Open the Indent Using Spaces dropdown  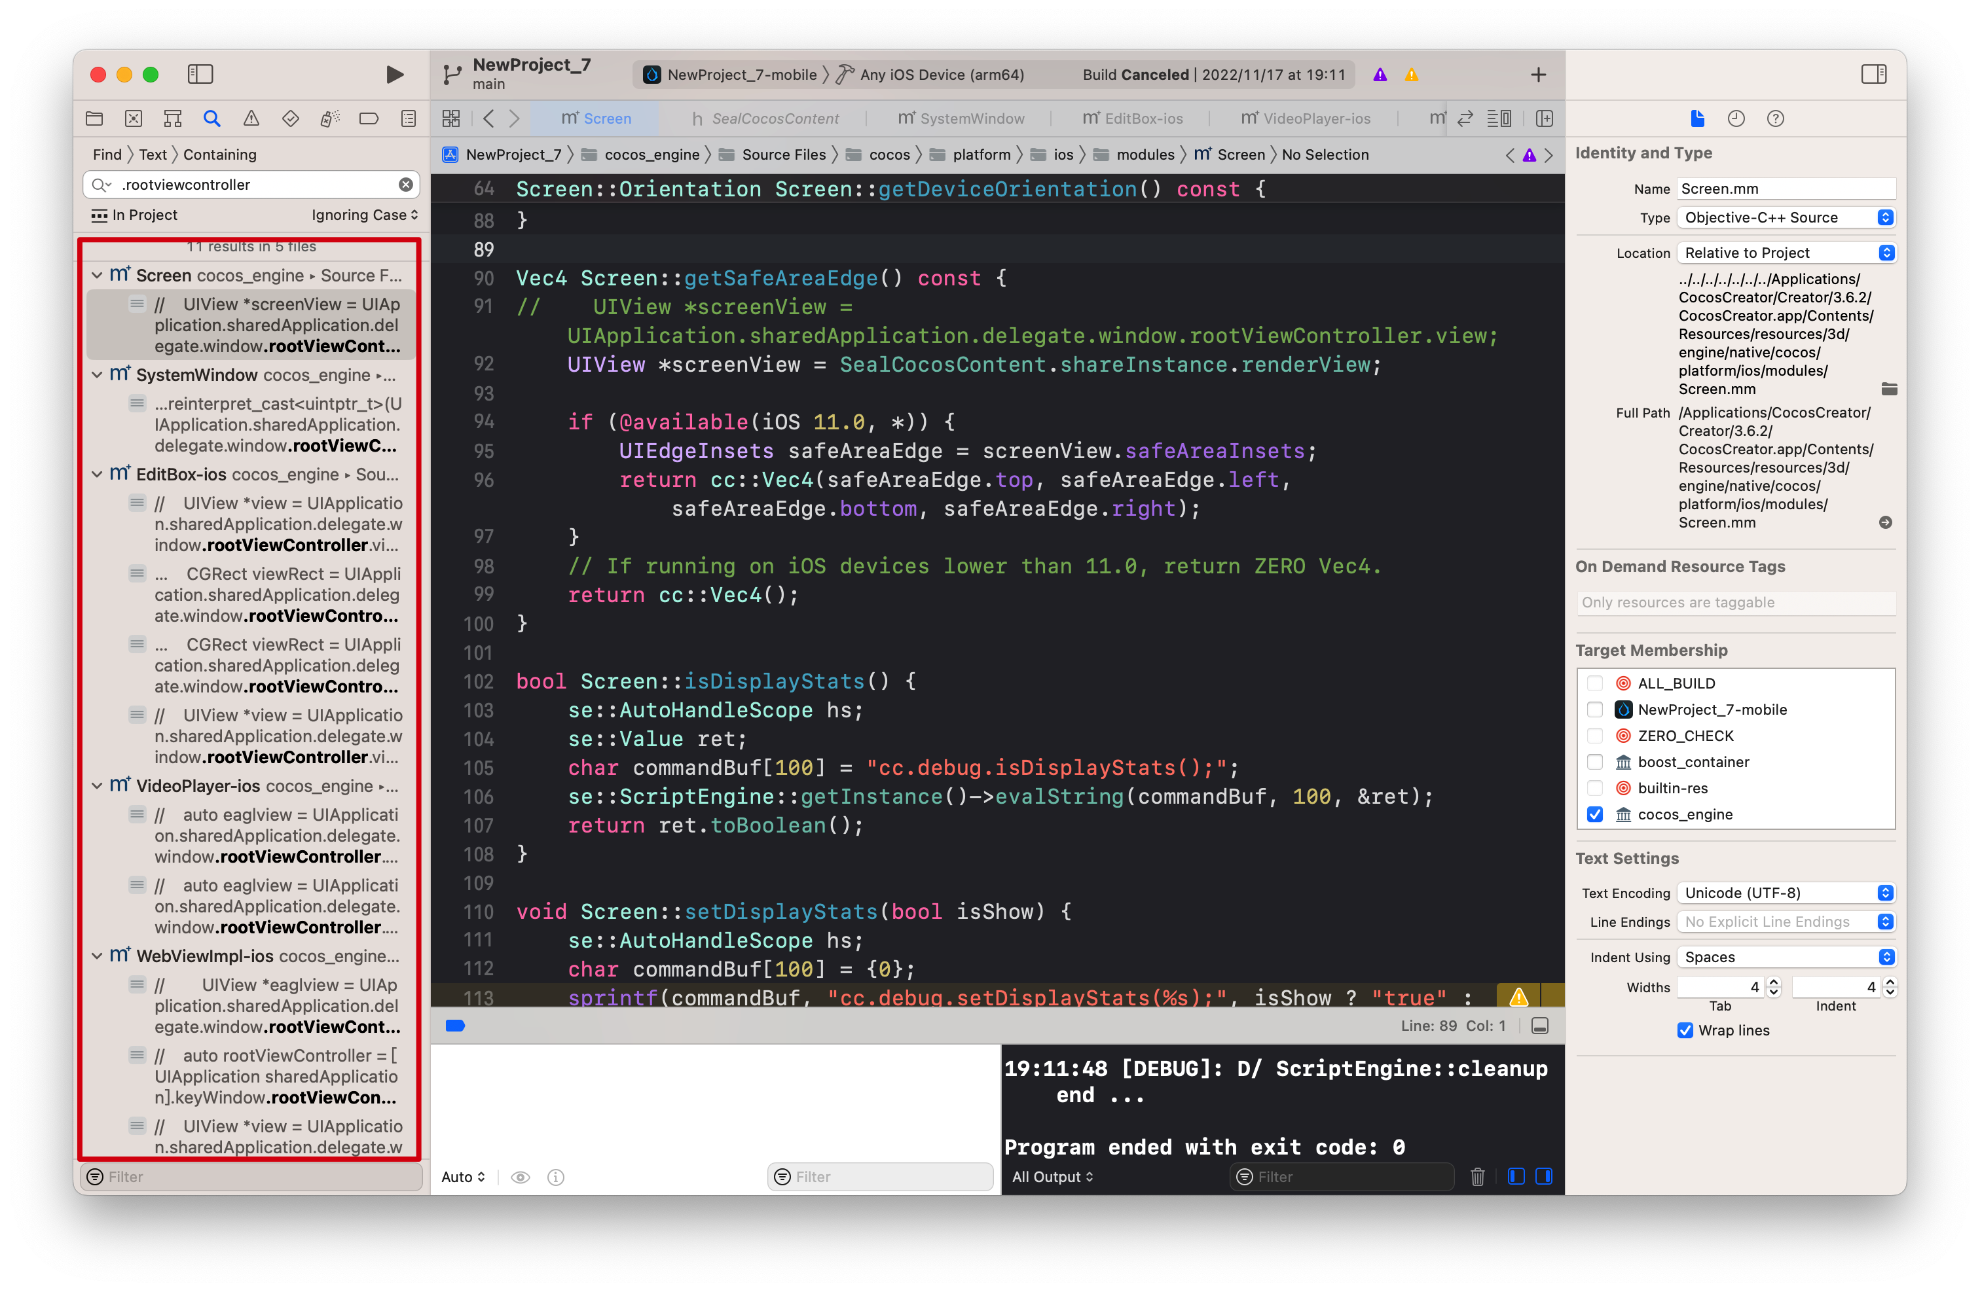[x=1786, y=957]
